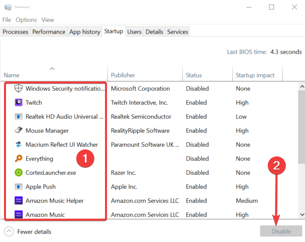
Task: Click Enabled status in the Twitch row
Action: (196, 103)
